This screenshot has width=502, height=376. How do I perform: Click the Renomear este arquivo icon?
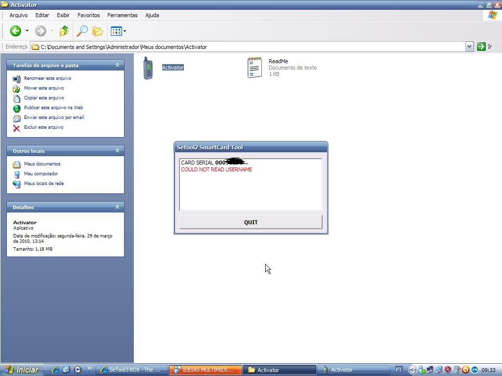coord(17,79)
